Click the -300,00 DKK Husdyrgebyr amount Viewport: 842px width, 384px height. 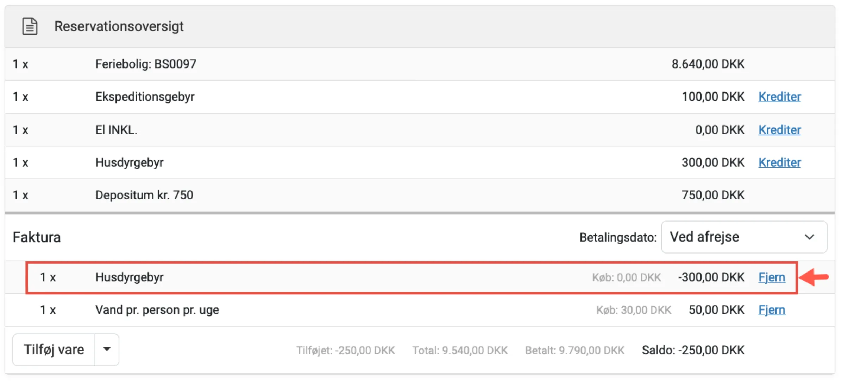point(711,277)
